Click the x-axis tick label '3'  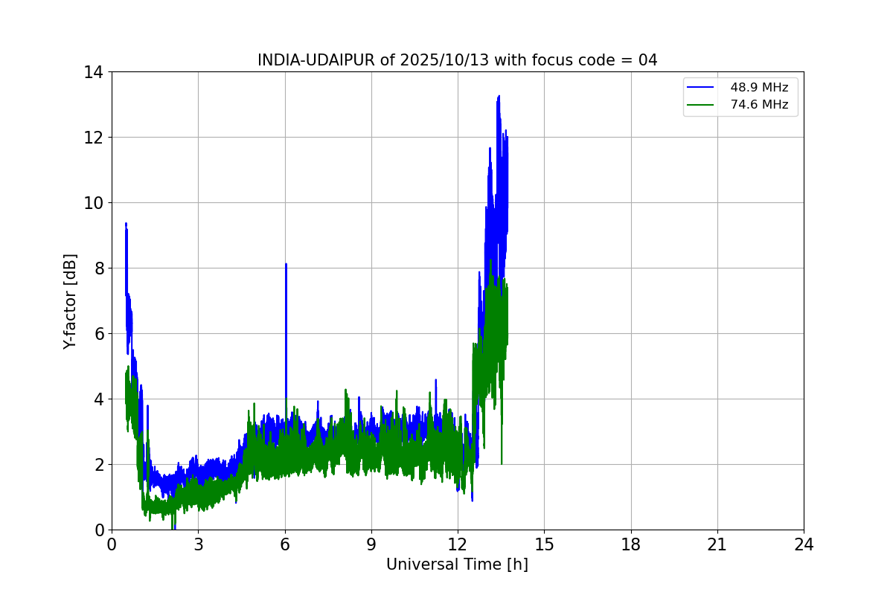198,544
